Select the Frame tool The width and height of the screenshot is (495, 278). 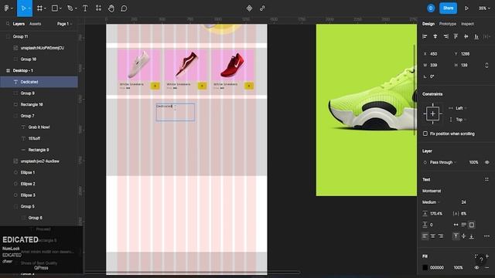pyautogui.click(x=39, y=8)
